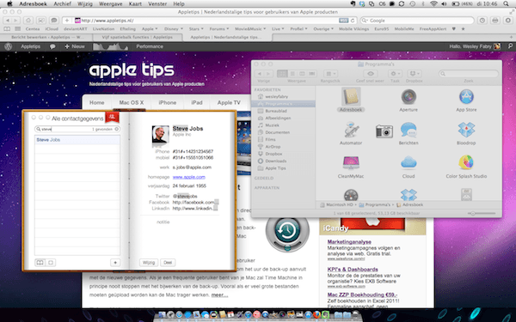Open Aperture app icon in Finder
The image size is (516, 322).
[x=408, y=97]
